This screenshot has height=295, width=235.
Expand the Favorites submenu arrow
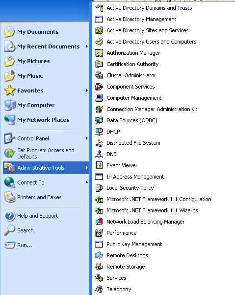pyautogui.click(x=86, y=91)
